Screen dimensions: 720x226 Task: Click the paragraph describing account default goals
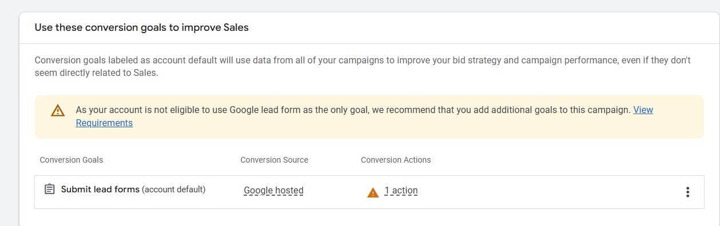coord(363,66)
